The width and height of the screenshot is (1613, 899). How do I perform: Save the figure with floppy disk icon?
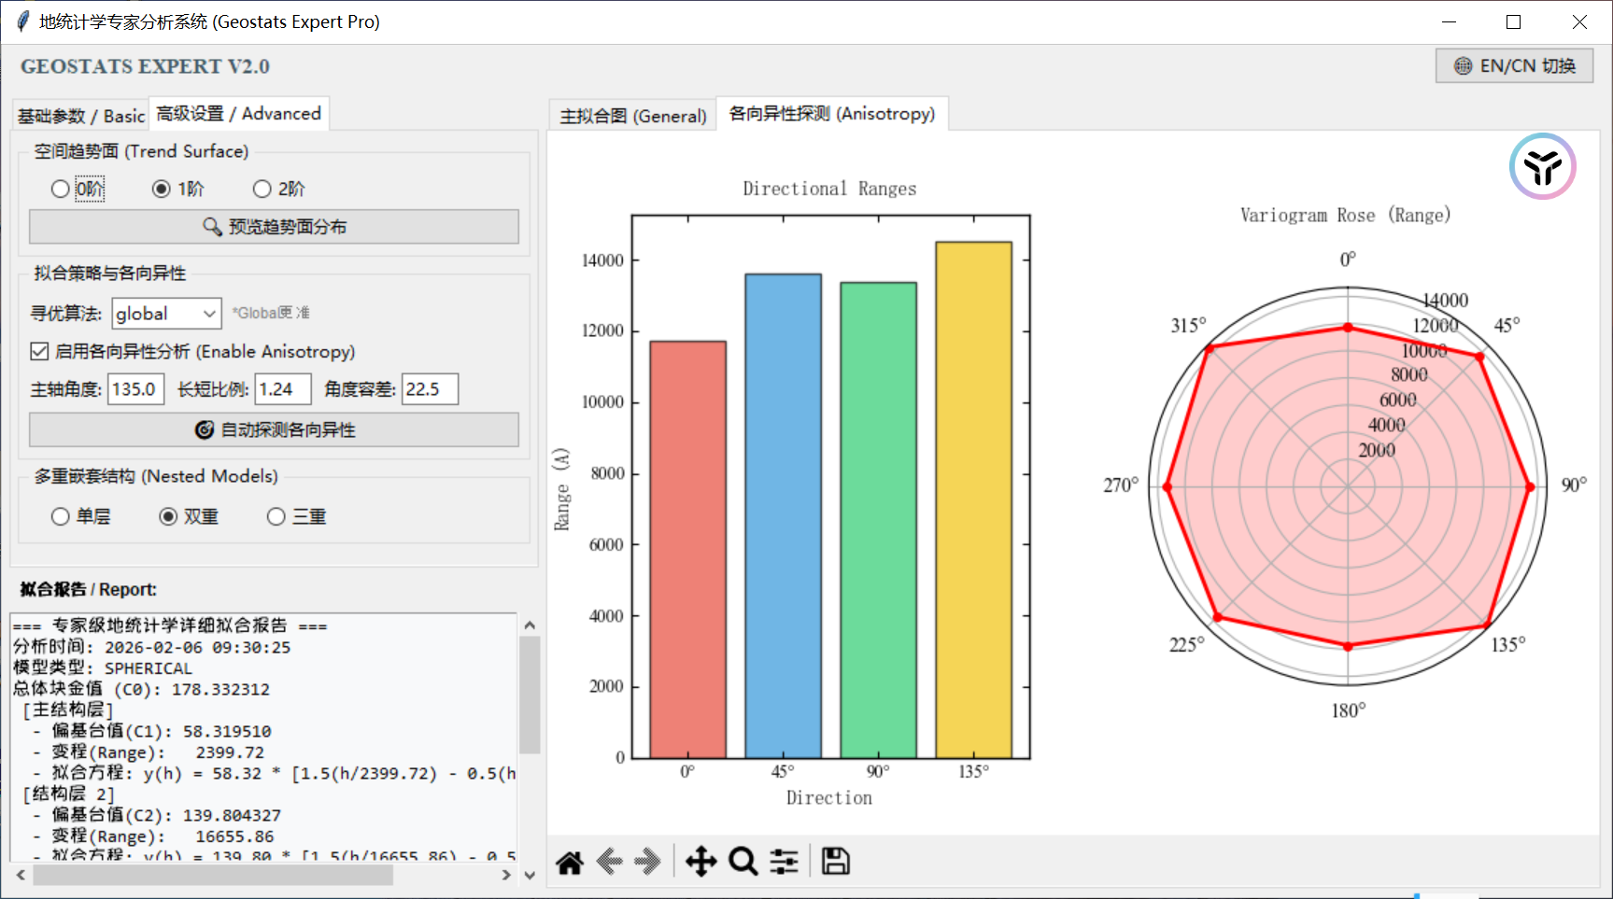835,862
